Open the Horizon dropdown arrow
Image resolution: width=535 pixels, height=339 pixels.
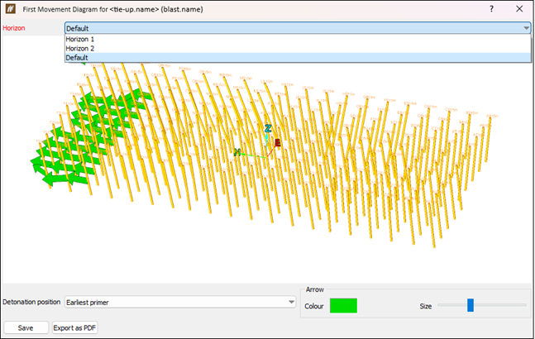[526, 28]
